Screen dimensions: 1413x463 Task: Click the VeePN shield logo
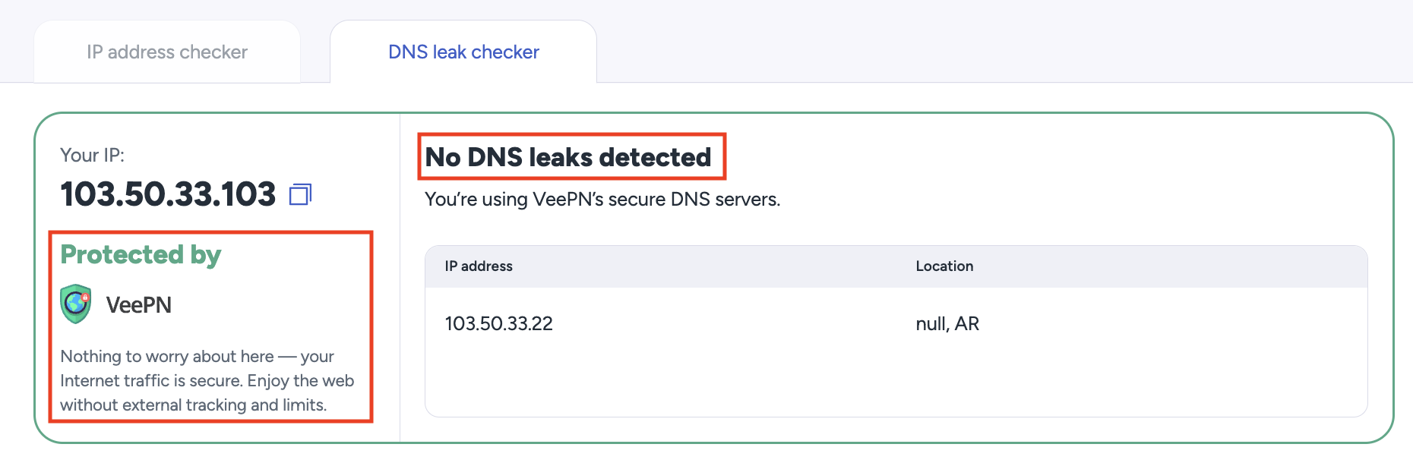(x=76, y=304)
